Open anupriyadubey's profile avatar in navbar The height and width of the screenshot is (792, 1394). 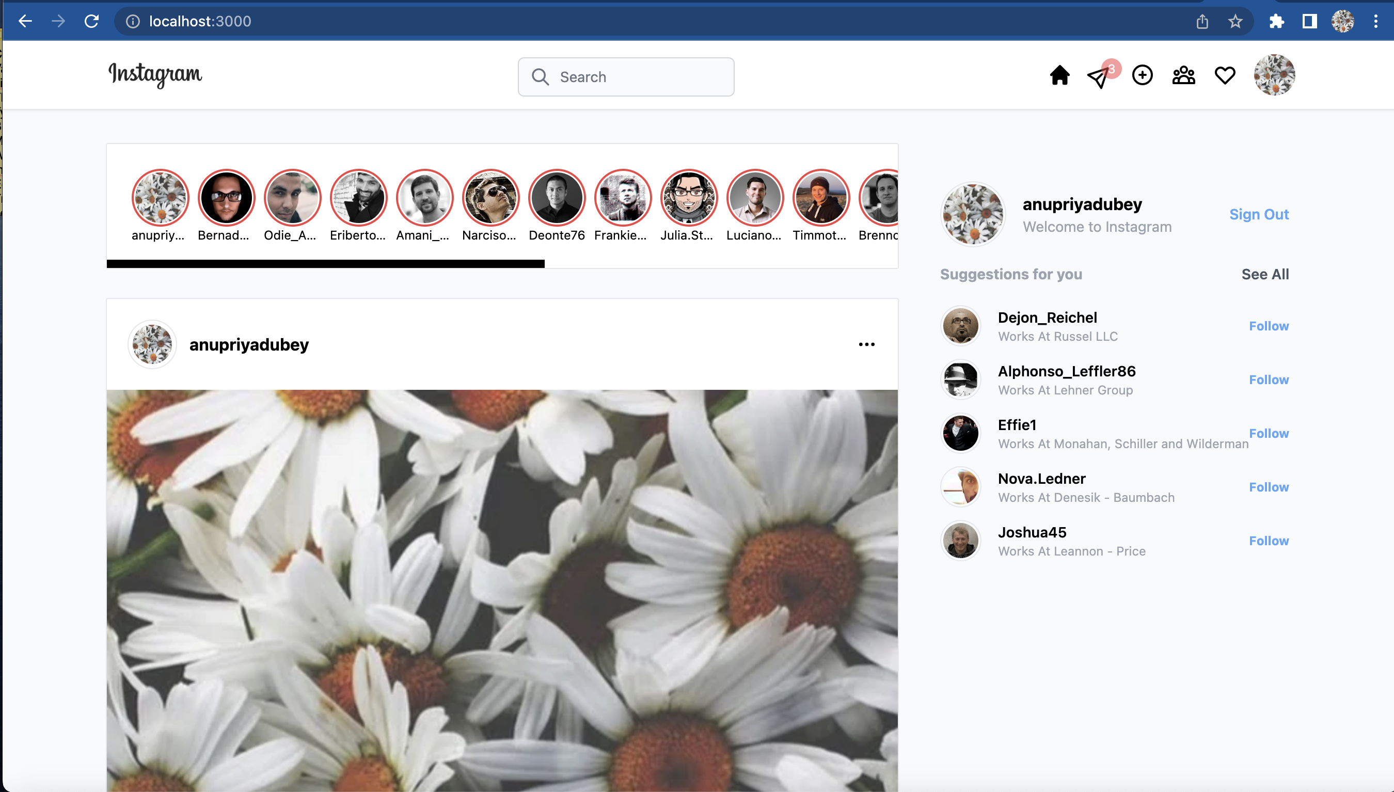tap(1275, 75)
